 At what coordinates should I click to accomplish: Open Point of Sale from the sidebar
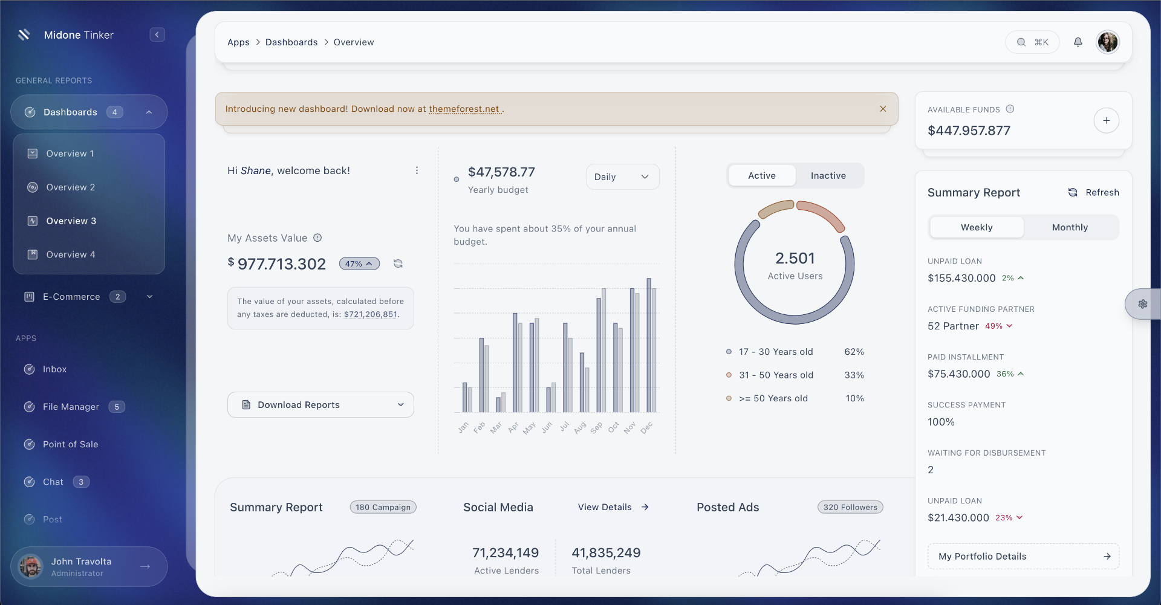[30, 444]
